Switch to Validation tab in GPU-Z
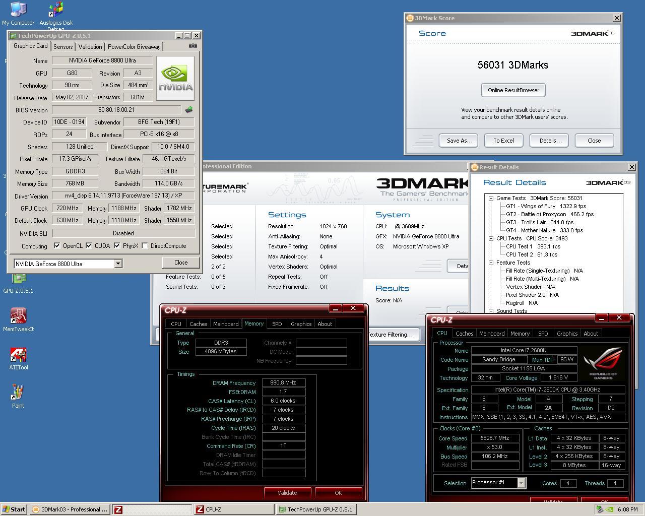Screen dimensions: 645x516 coord(90,46)
